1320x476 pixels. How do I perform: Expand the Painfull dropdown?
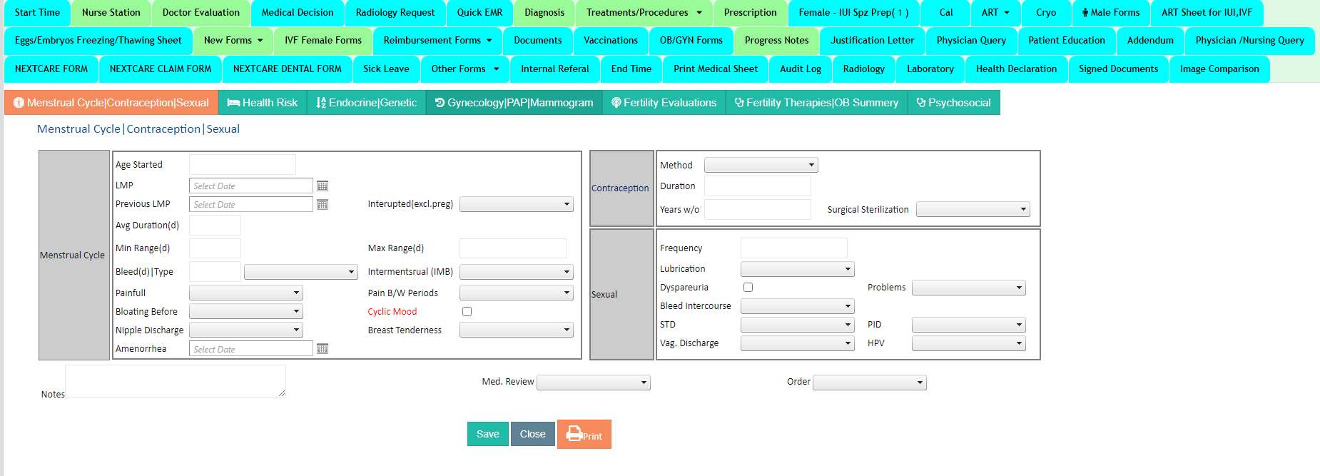[x=245, y=293]
